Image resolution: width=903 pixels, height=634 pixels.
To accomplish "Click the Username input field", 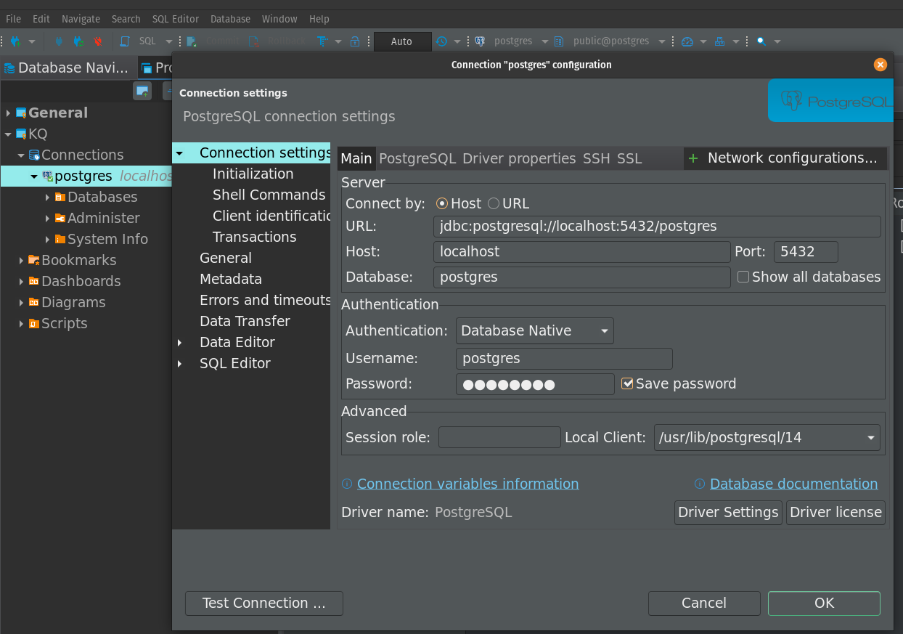I will [x=564, y=358].
